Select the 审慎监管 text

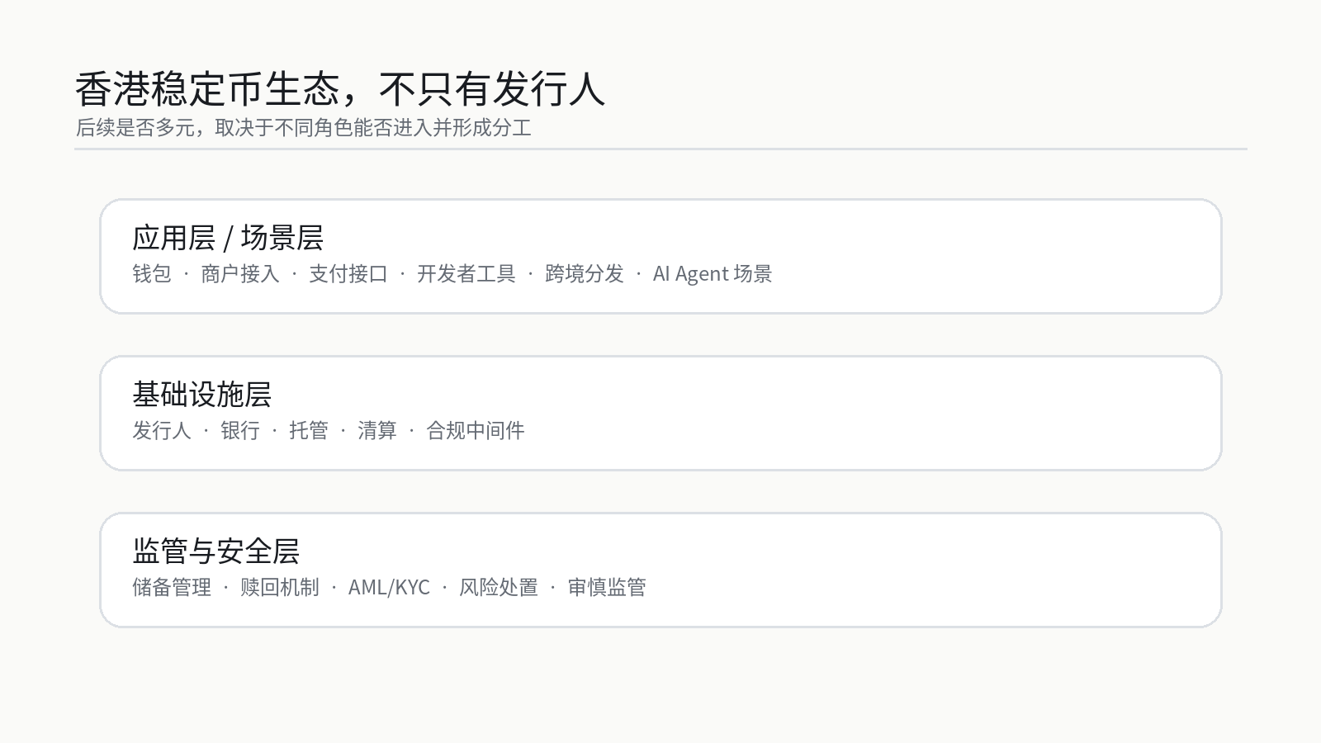(x=607, y=588)
